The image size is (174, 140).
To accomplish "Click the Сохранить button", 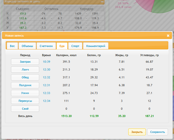I will point(158,132).
